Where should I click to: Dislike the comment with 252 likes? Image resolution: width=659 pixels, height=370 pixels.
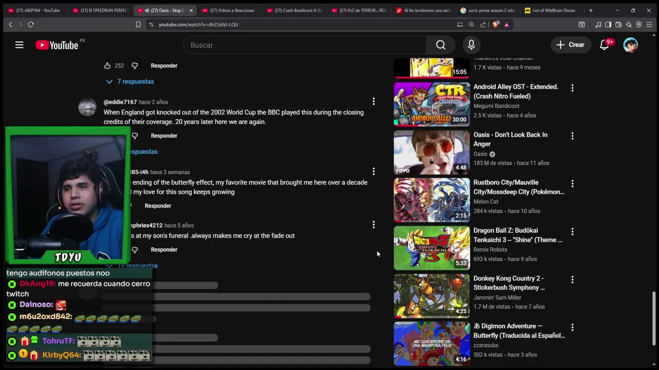134,66
